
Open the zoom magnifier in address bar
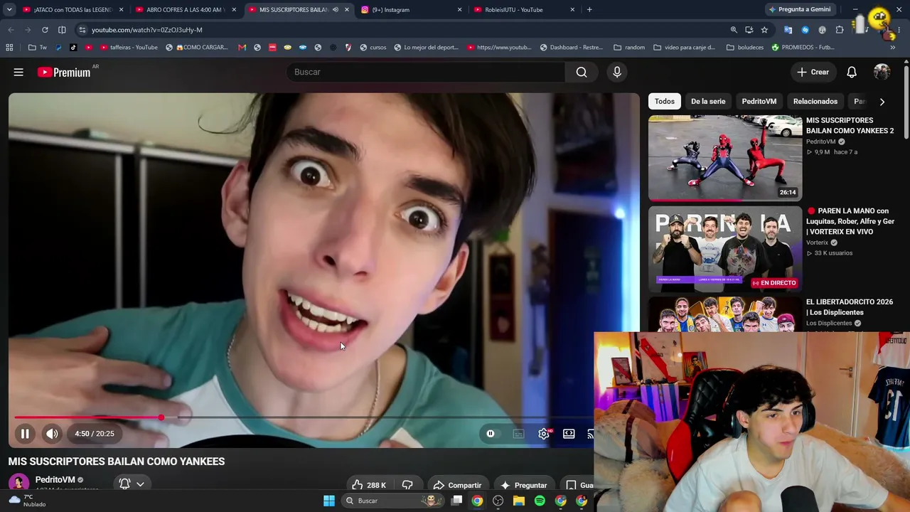pos(734,30)
